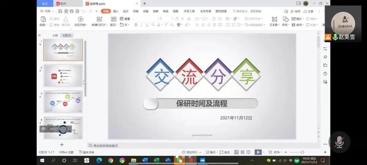Image resolution: width=367 pixels, height=165 pixels.
Task: Click the New Slide (新建幻灯片) icon
Action: click(99, 19)
